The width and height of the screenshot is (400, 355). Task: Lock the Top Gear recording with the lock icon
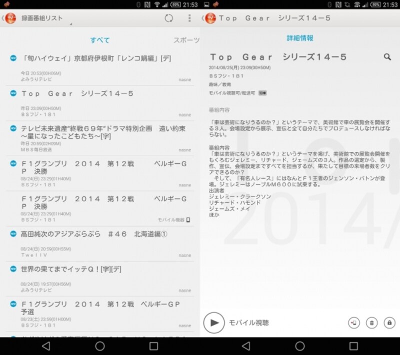389,323
